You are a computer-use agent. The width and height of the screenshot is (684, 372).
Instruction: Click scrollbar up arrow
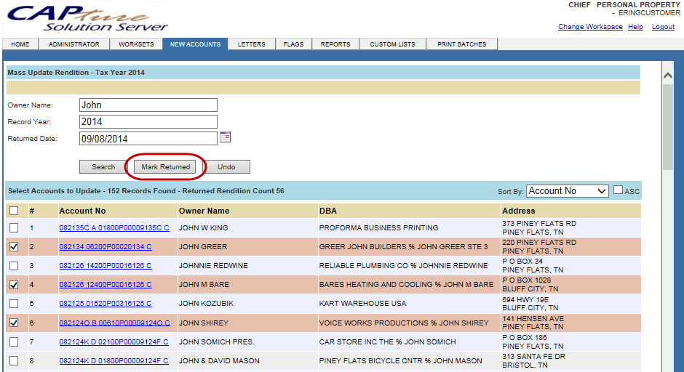tap(667, 75)
